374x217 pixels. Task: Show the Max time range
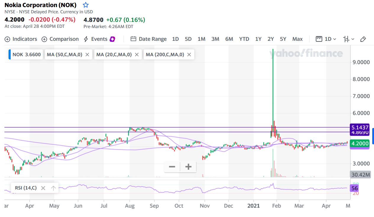click(297, 39)
